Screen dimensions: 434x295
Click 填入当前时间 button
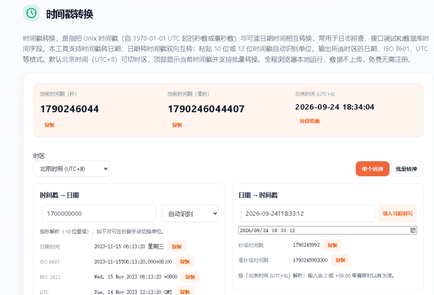tap(398, 213)
